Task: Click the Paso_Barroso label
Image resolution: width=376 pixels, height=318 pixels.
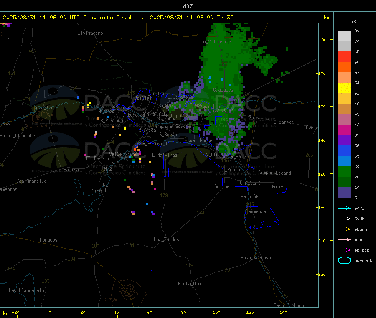Action: point(256,258)
